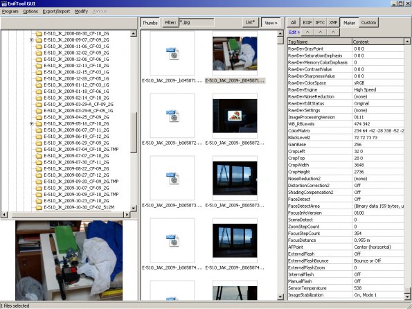Screen dimensions: 412x309
Task: Click thumbnail list scroll-down arrow
Action: (x=280, y=297)
